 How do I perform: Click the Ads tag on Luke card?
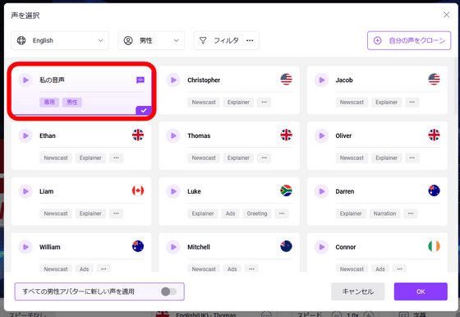coord(230,214)
